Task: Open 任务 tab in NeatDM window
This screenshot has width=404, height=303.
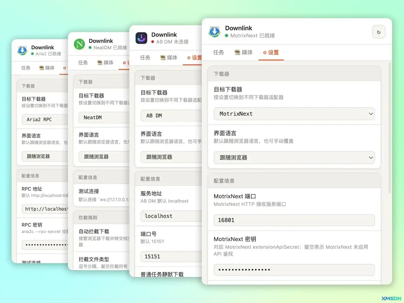Action: click(x=83, y=62)
